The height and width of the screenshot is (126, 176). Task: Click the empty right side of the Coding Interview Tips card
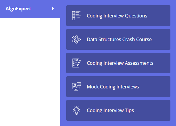click(x=152, y=110)
